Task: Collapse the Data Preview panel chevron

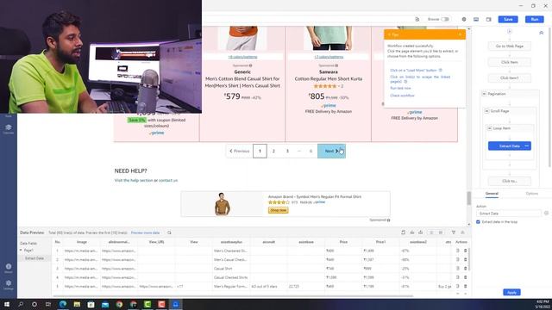Action: click(x=462, y=232)
